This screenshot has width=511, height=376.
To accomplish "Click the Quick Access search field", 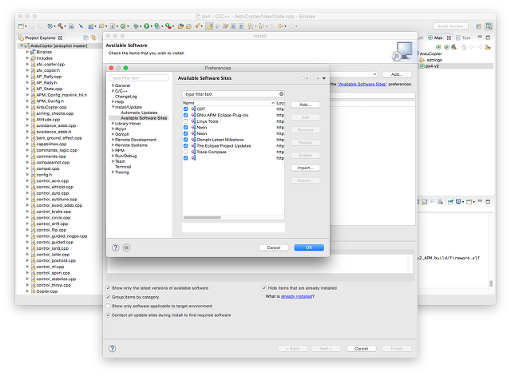I will coord(450,26).
